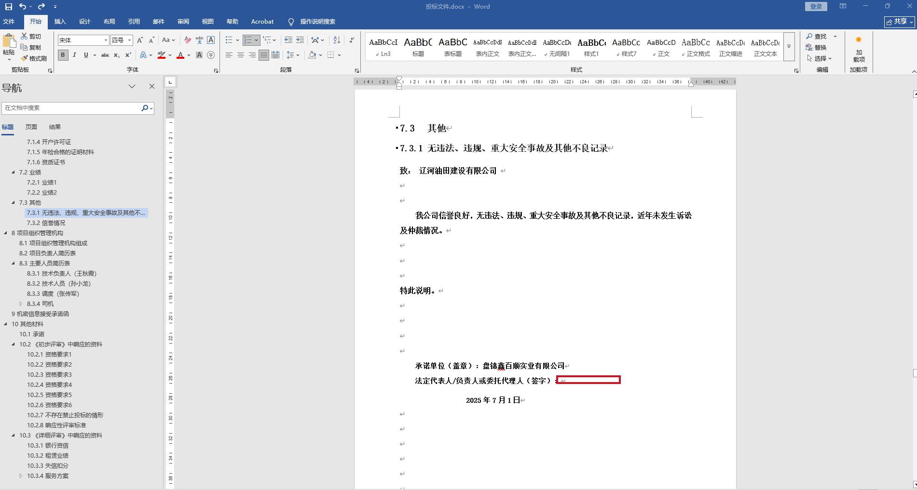
Task: Apply the red font color swatch
Action: (x=180, y=55)
